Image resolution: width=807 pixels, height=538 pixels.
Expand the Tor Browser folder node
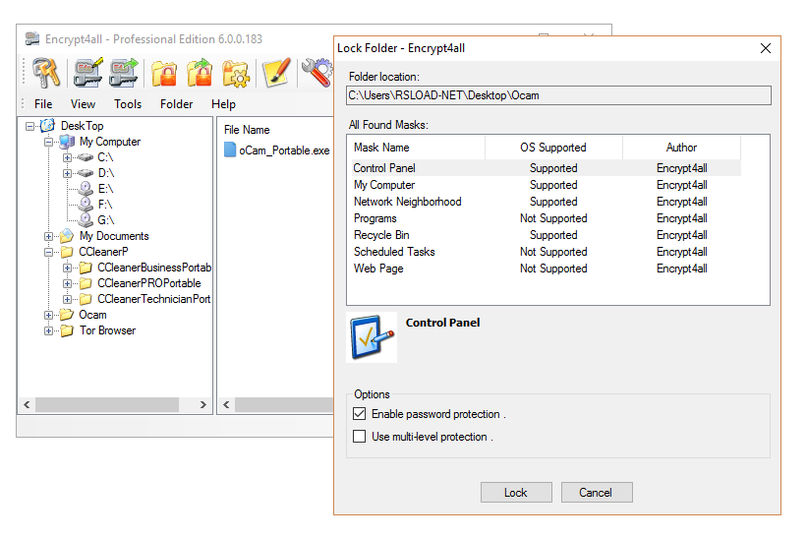click(48, 330)
